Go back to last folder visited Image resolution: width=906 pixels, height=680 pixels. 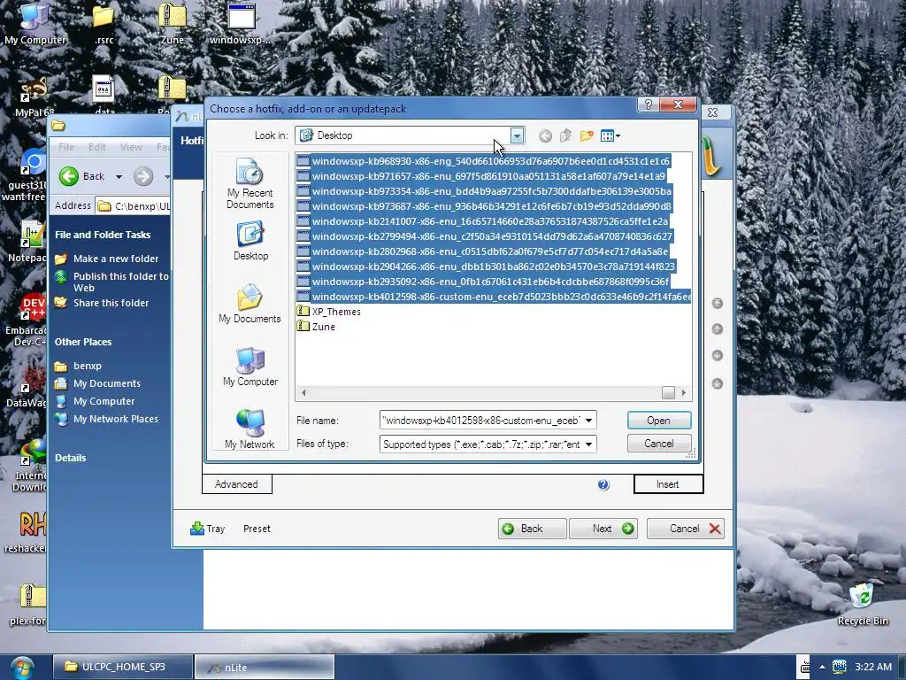pos(545,135)
